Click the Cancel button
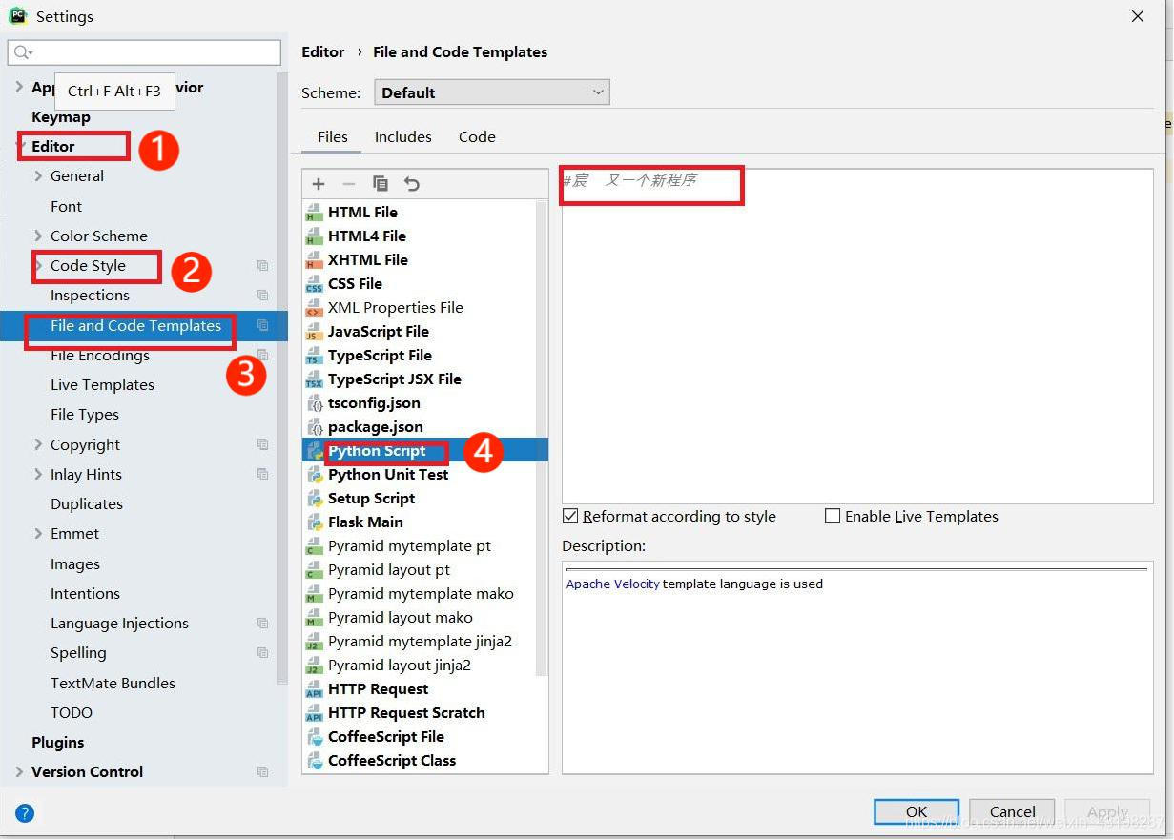The width and height of the screenshot is (1174, 840). coord(1012,812)
